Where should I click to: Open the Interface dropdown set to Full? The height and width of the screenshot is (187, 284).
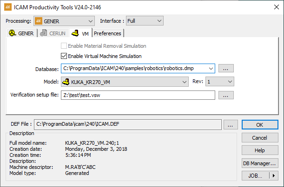[145, 21]
